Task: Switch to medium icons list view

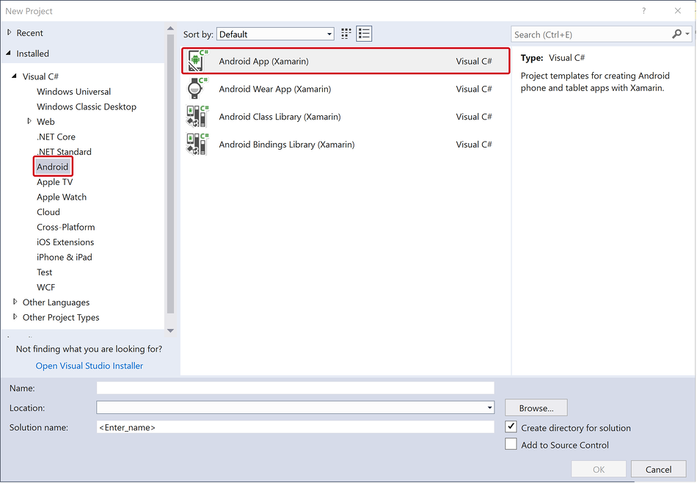Action: (364, 34)
